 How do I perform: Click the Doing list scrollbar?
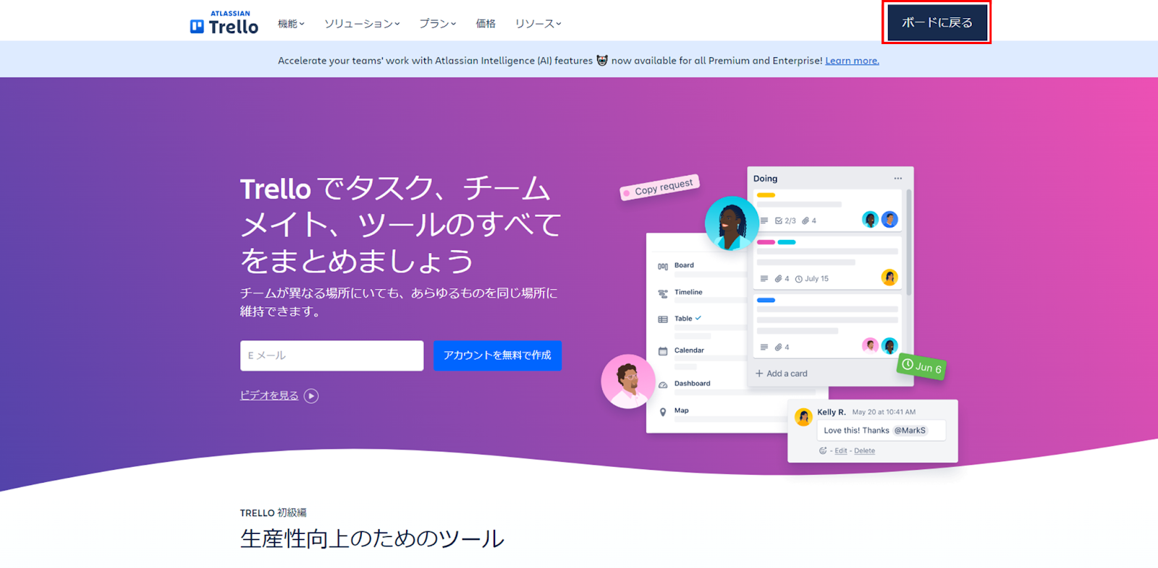[x=908, y=242]
